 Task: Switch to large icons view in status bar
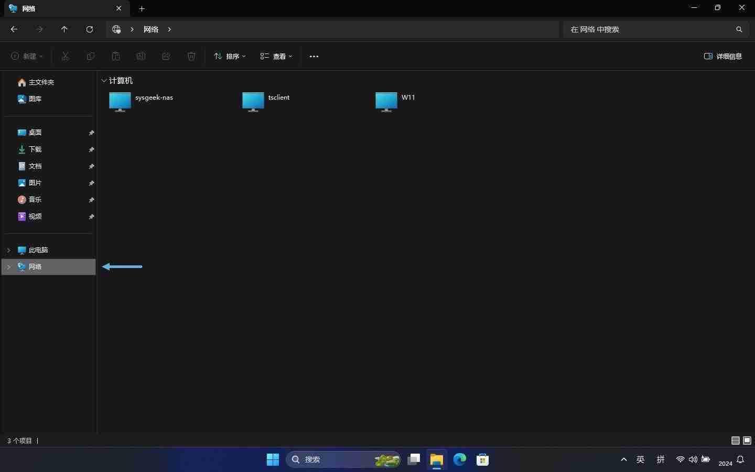pyautogui.click(x=748, y=441)
